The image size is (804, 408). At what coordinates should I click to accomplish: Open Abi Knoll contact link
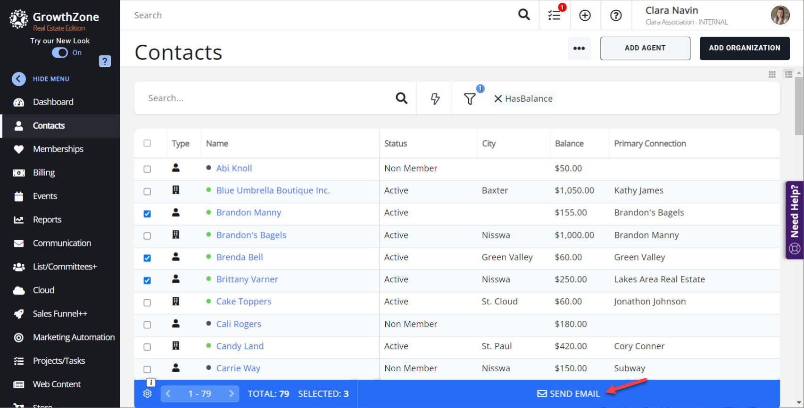click(x=234, y=168)
